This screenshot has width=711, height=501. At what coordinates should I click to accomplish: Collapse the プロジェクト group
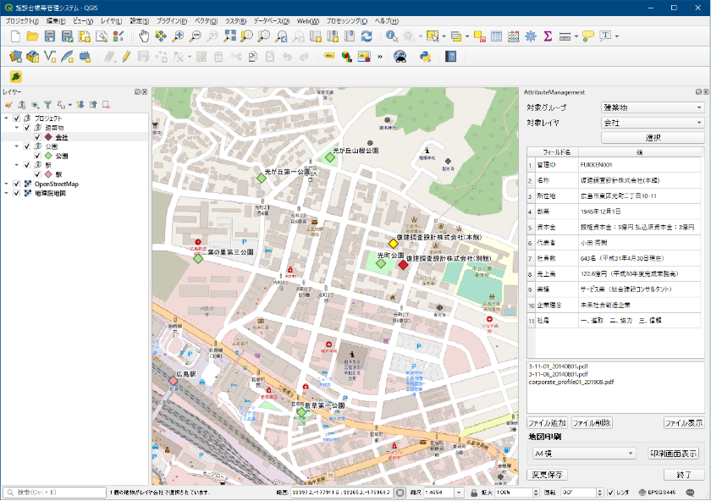7,118
